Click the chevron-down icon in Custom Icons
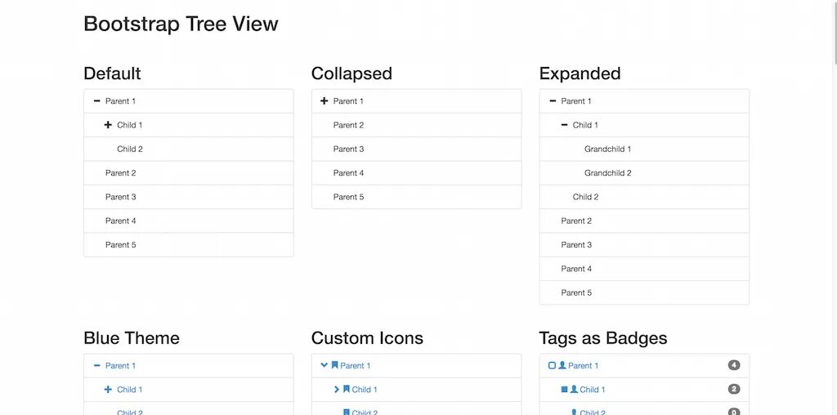 [324, 365]
